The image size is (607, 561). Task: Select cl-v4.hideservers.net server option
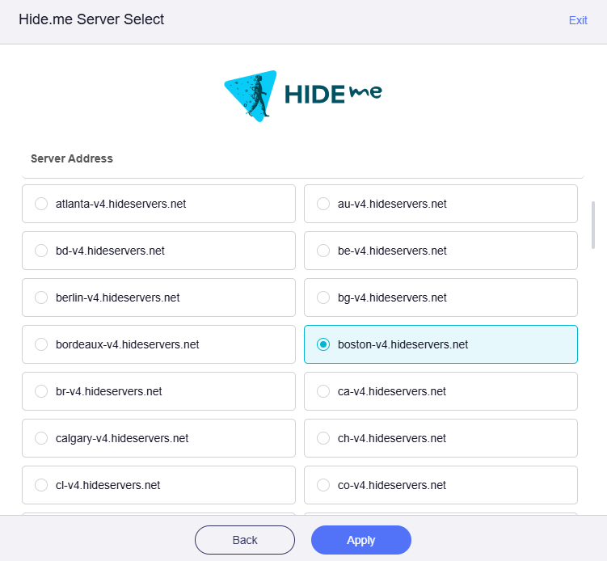(41, 485)
